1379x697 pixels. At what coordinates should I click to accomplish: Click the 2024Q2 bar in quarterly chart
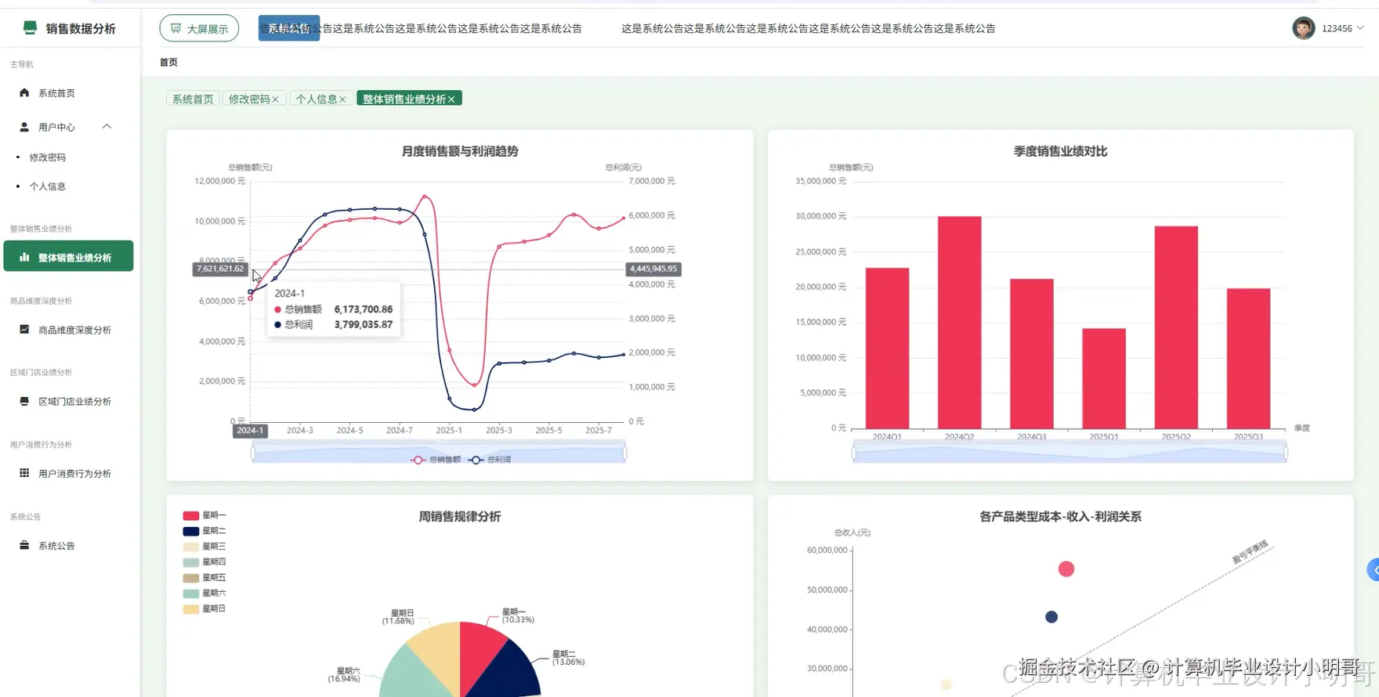click(x=959, y=323)
